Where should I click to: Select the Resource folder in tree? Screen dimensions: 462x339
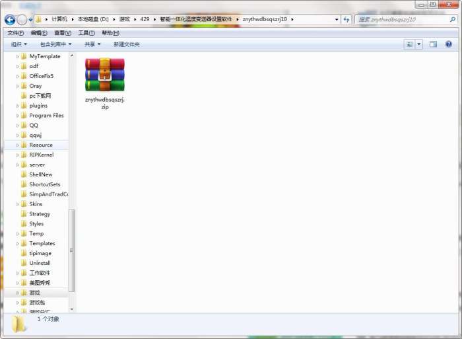41,145
